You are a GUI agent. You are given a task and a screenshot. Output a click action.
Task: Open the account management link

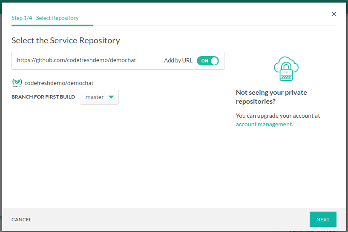click(x=265, y=124)
